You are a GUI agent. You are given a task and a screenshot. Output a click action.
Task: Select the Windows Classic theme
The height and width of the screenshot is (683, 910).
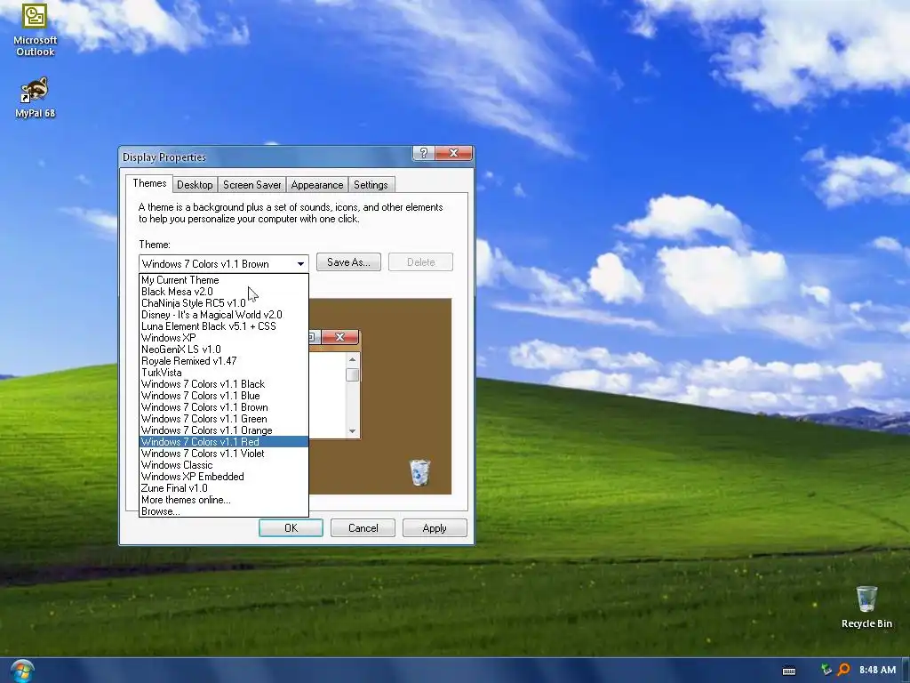click(223, 465)
